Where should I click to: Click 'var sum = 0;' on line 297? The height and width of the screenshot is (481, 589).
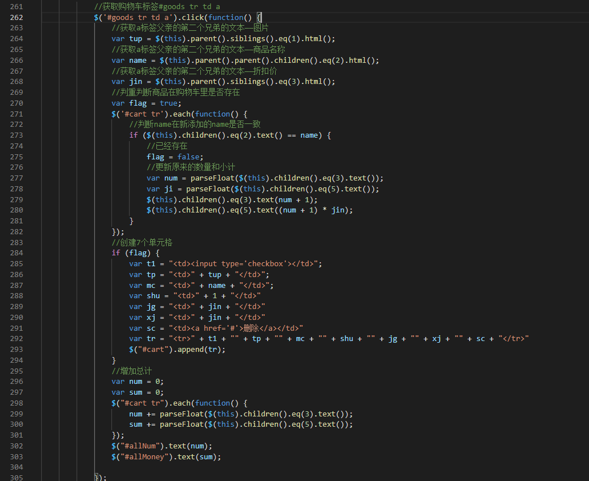click(x=138, y=392)
